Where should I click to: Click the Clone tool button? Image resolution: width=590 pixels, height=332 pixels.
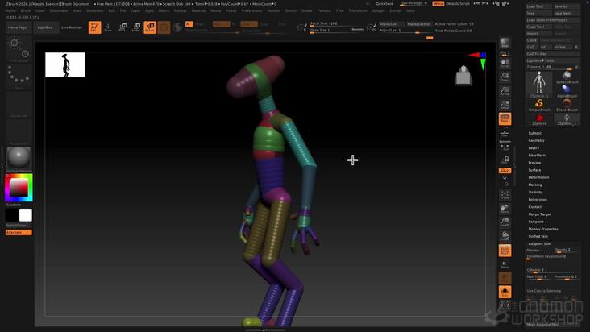tap(532, 40)
